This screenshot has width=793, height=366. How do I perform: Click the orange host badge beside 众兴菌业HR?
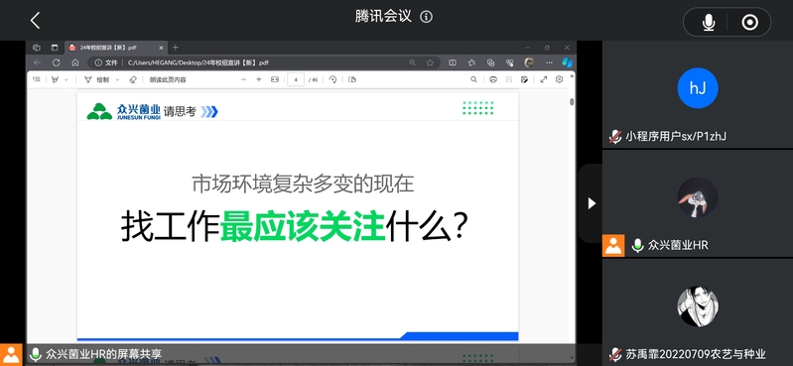pos(613,246)
